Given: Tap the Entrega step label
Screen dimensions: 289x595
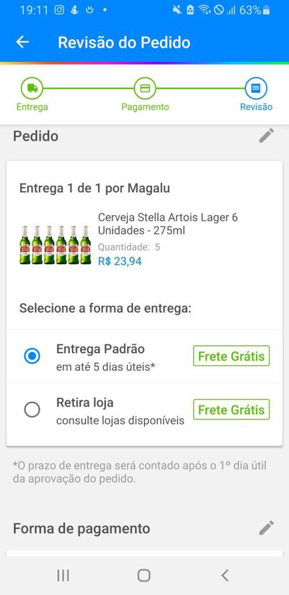Looking at the screenshot, I should tap(32, 107).
